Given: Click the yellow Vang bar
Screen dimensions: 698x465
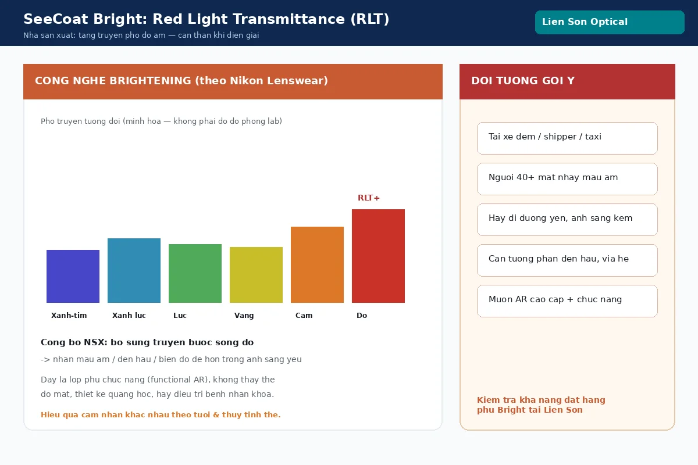Looking at the screenshot, I should pyautogui.click(x=256, y=275).
